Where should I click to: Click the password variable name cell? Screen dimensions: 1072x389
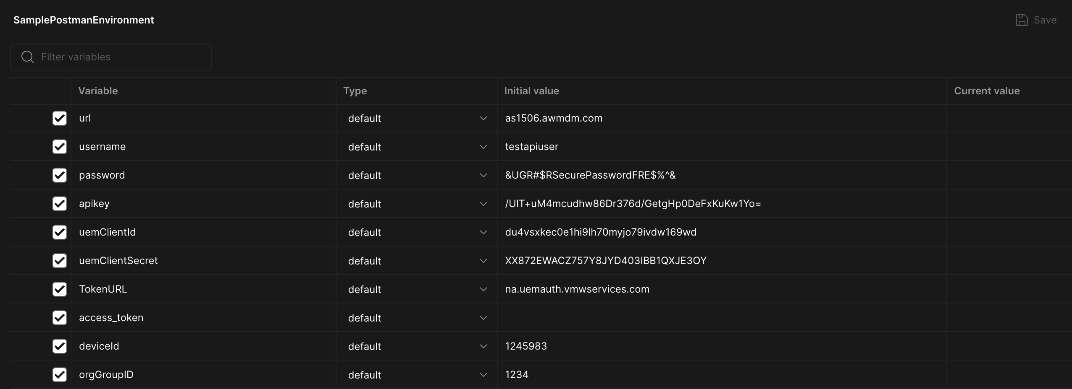[x=203, y=175]
